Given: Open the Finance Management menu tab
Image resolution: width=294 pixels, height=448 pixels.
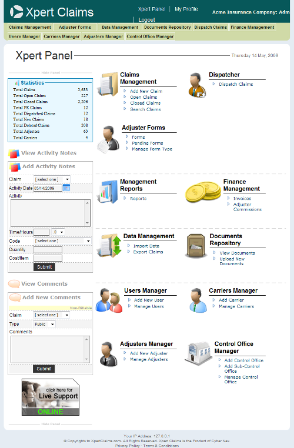Looking at the screenshot, I should click(x=252, y=28).
